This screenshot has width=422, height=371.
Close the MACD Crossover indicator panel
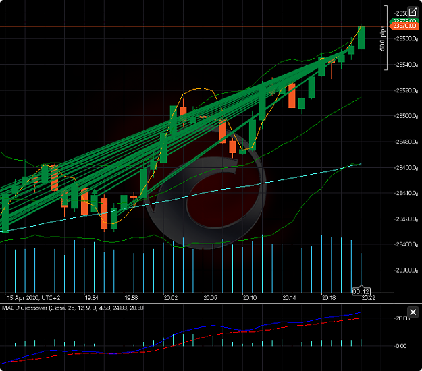click(413, 312)
